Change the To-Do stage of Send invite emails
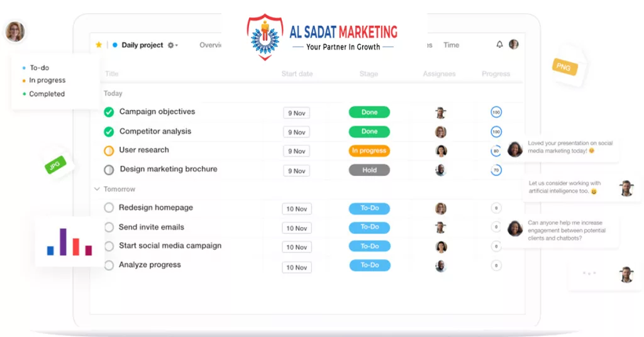Viewport: 644px width, 337px height. [x=370, y=227]
